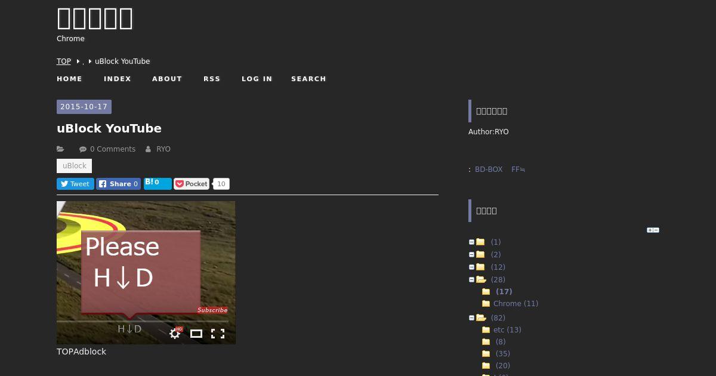716x376 pixels.
Task: Select LOG IN in the navigation
Action: point(257,79)
